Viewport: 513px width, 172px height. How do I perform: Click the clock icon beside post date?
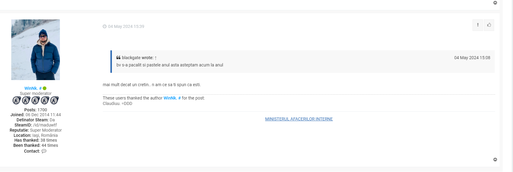[x=105, y=26]
